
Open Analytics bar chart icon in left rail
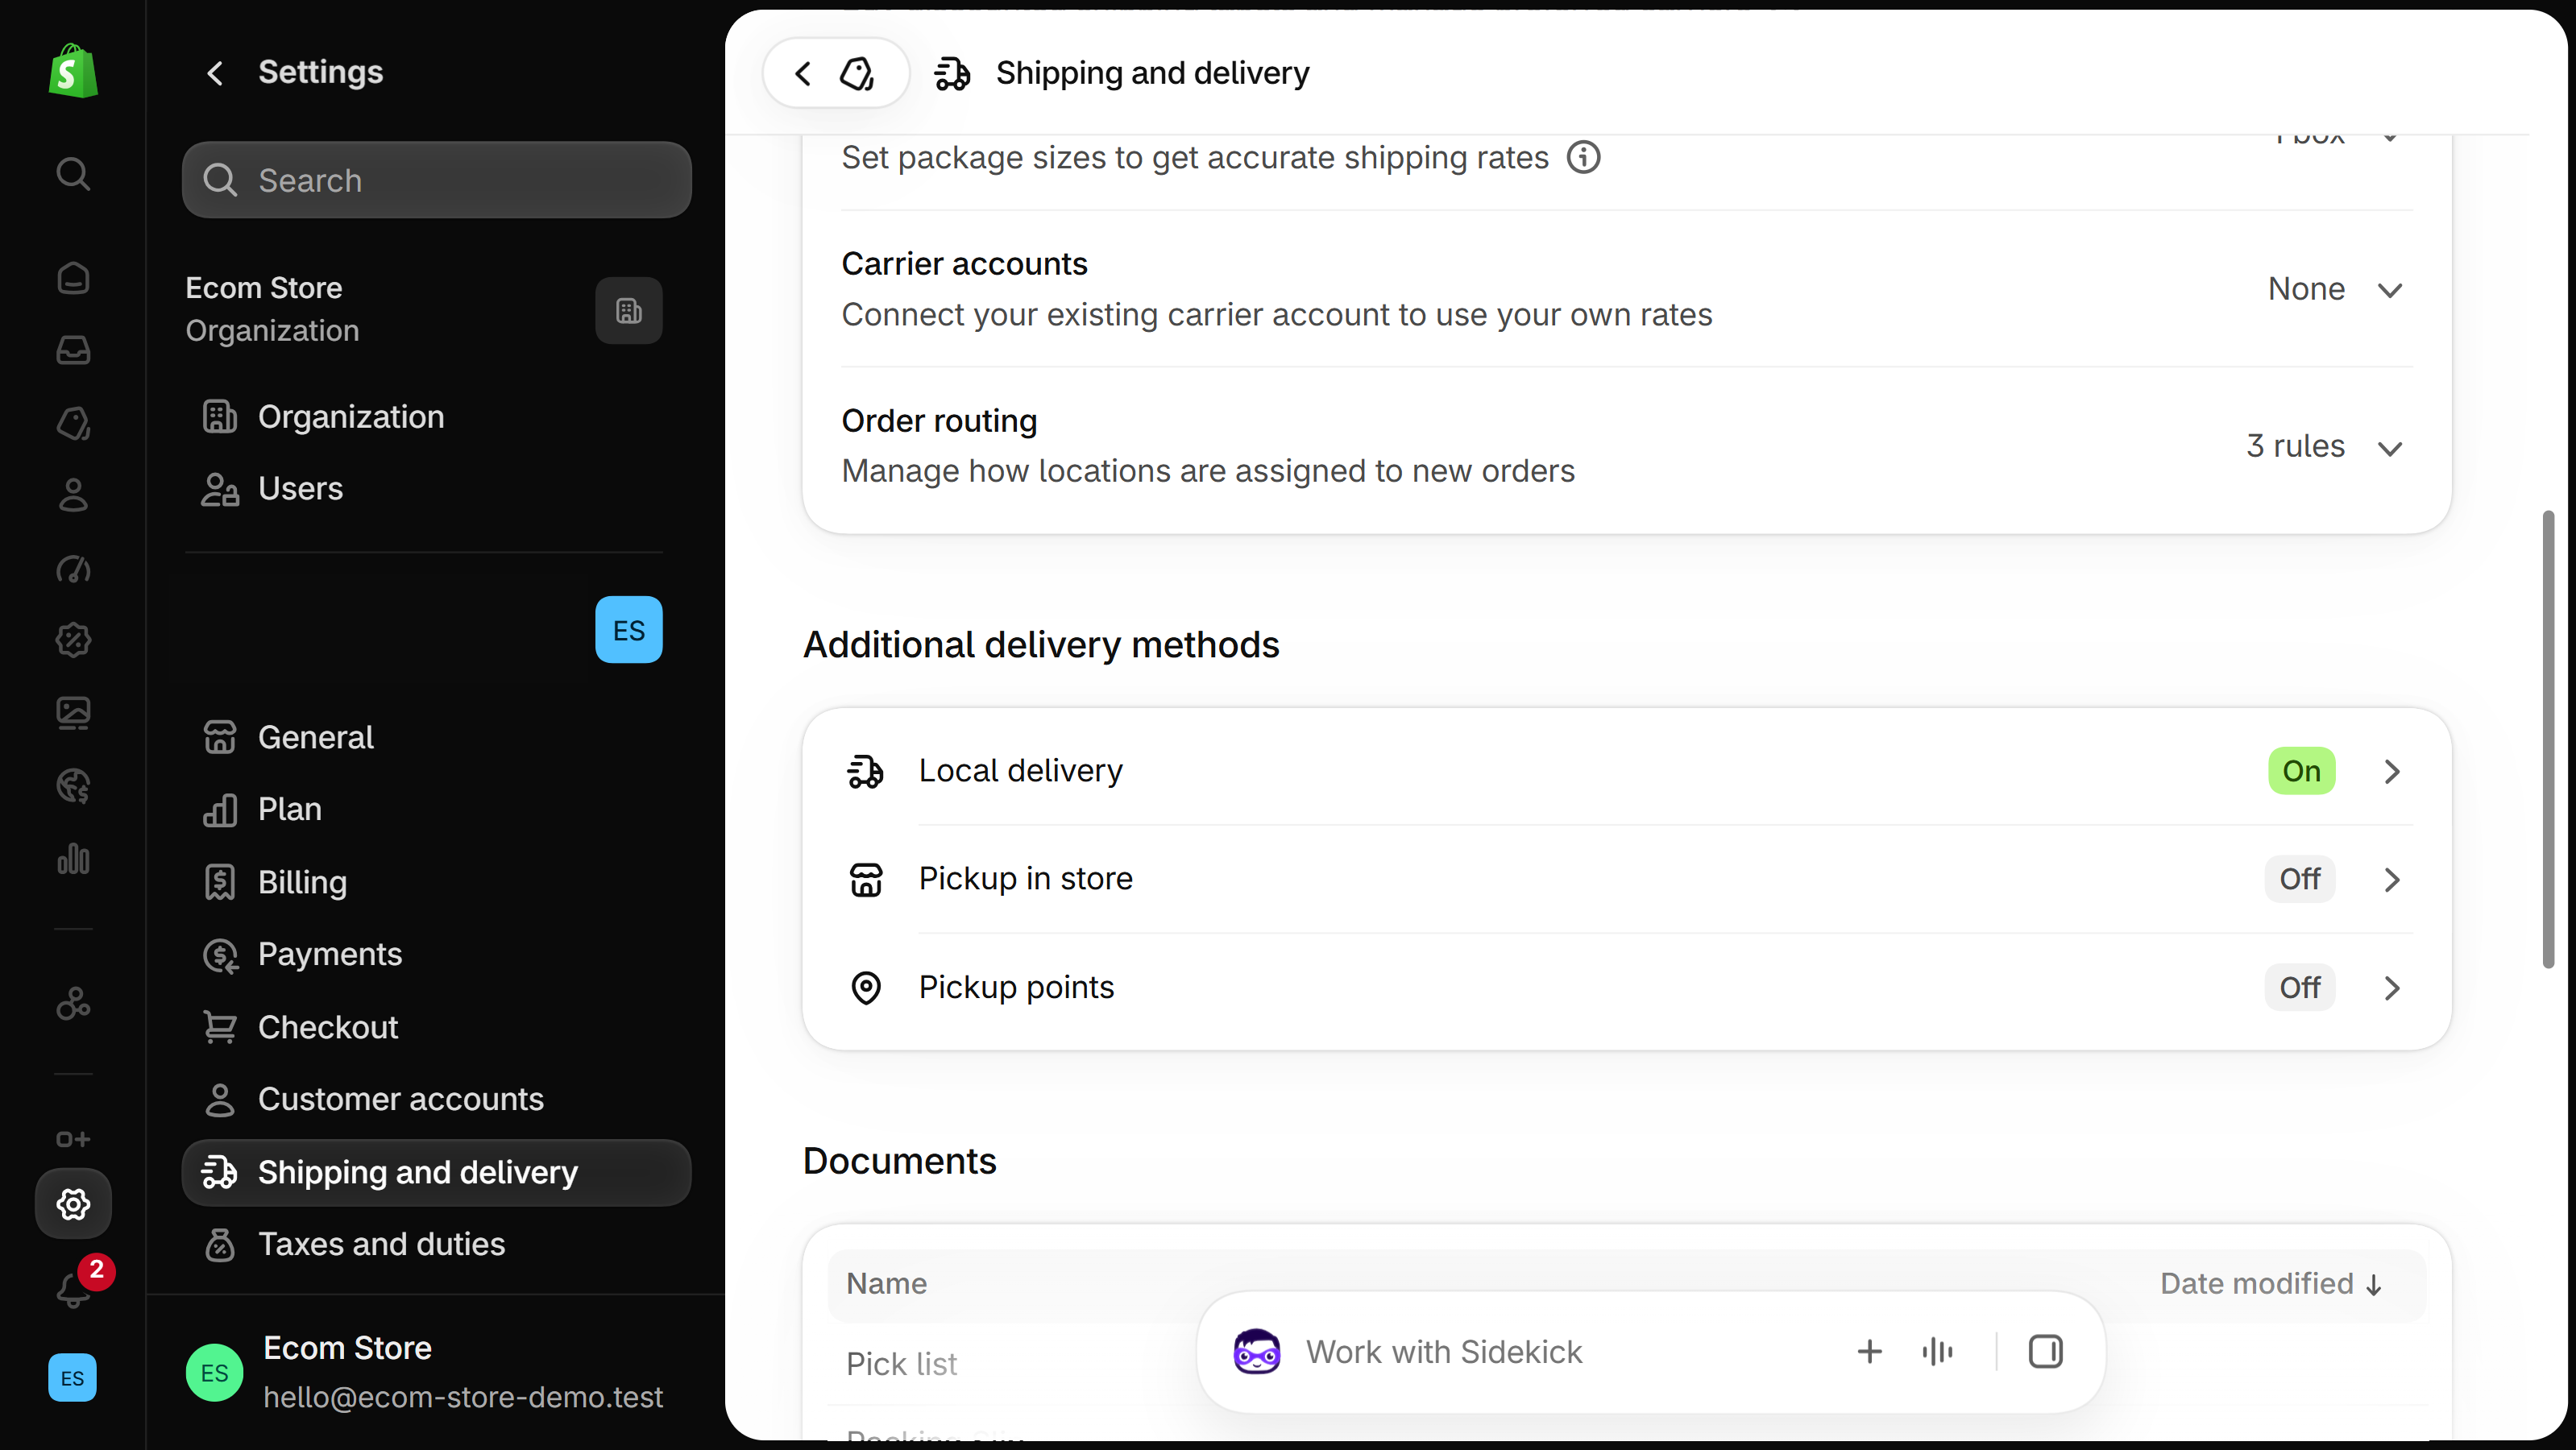[73, 858]
